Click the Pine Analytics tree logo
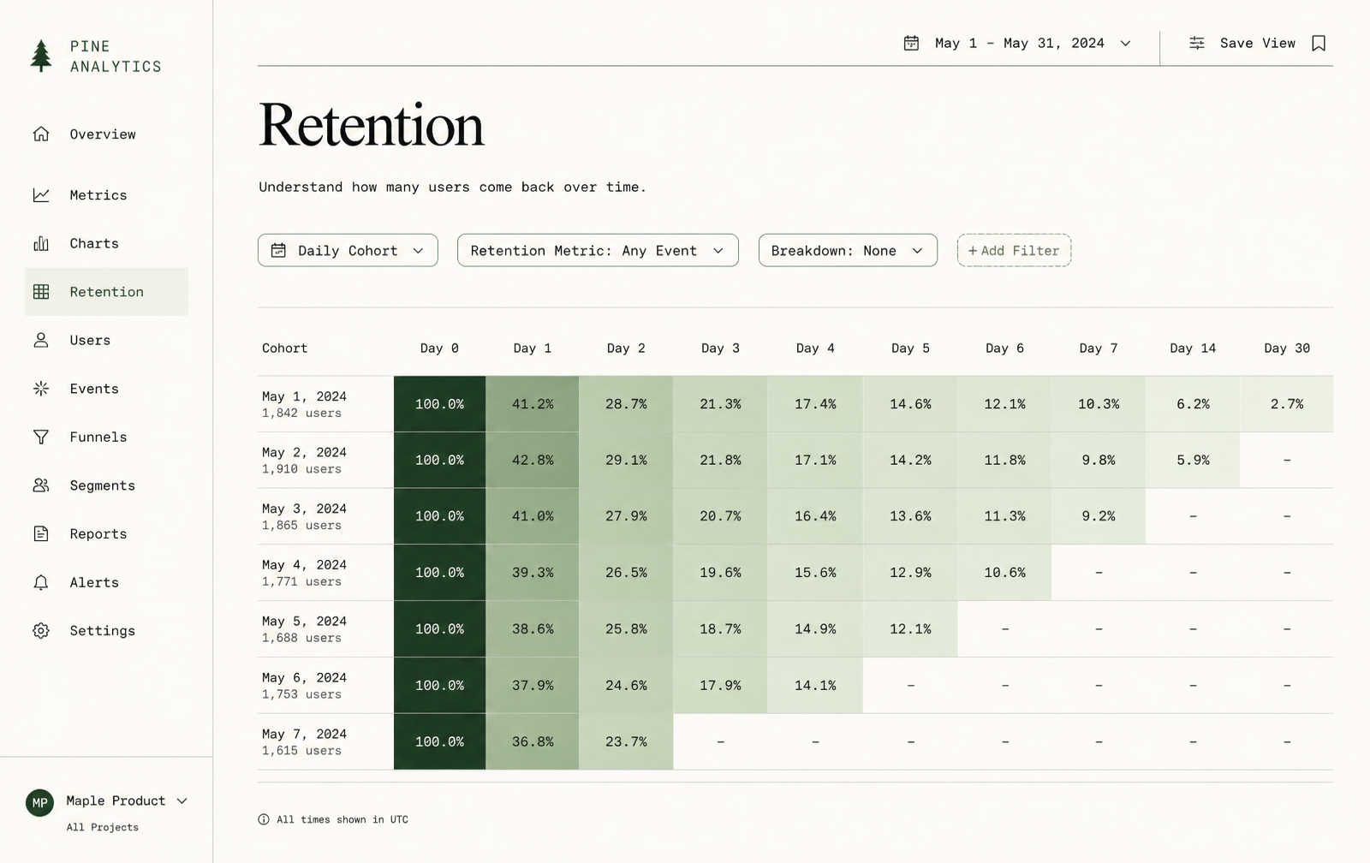 tap(41, 56)
